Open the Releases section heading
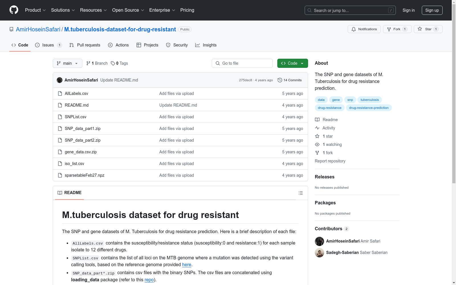Viewport: 456px width, 285px height. [325, 177]
